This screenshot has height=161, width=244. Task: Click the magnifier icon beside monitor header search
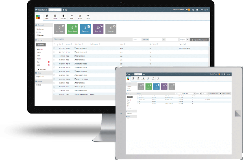pyautogui.click(x=66, y=10)
